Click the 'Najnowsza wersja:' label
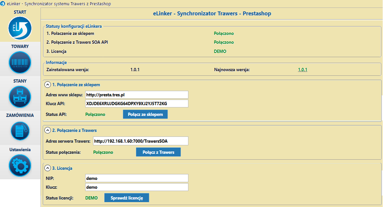 [x=232, y=70]
